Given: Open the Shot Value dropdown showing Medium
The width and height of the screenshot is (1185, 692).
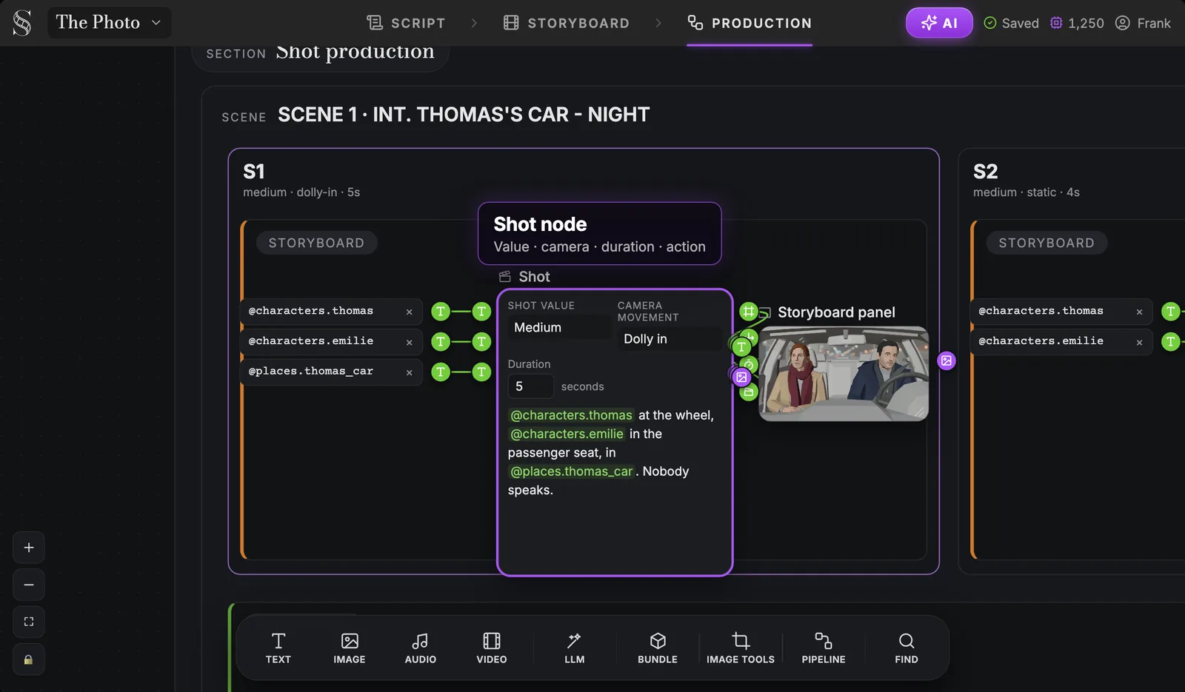Looking at the screenshot, I should coord(559,327).
